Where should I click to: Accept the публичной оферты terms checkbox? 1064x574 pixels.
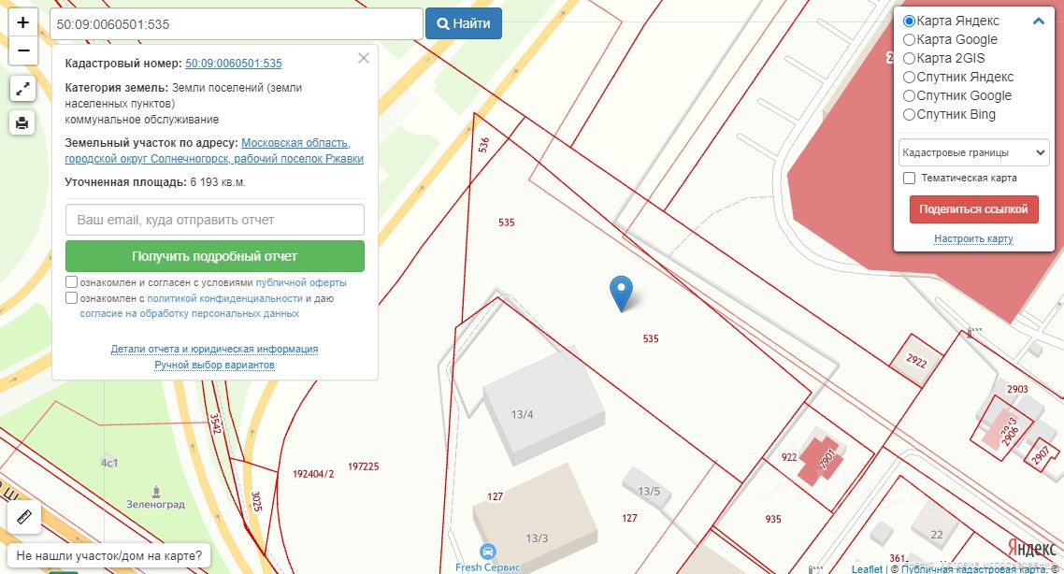pyautogui.click(x=72, y=282)
